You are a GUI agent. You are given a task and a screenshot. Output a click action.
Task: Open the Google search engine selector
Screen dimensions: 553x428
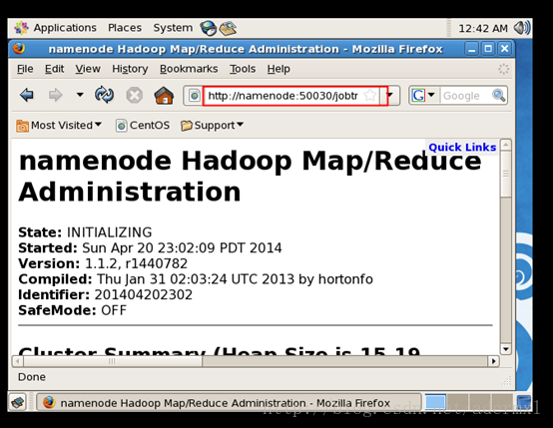[423, 95]
